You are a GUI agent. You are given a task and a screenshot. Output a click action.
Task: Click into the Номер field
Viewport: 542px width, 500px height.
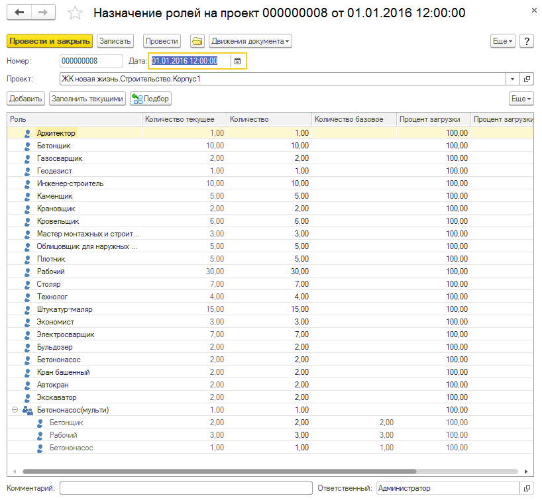(91, 61)
